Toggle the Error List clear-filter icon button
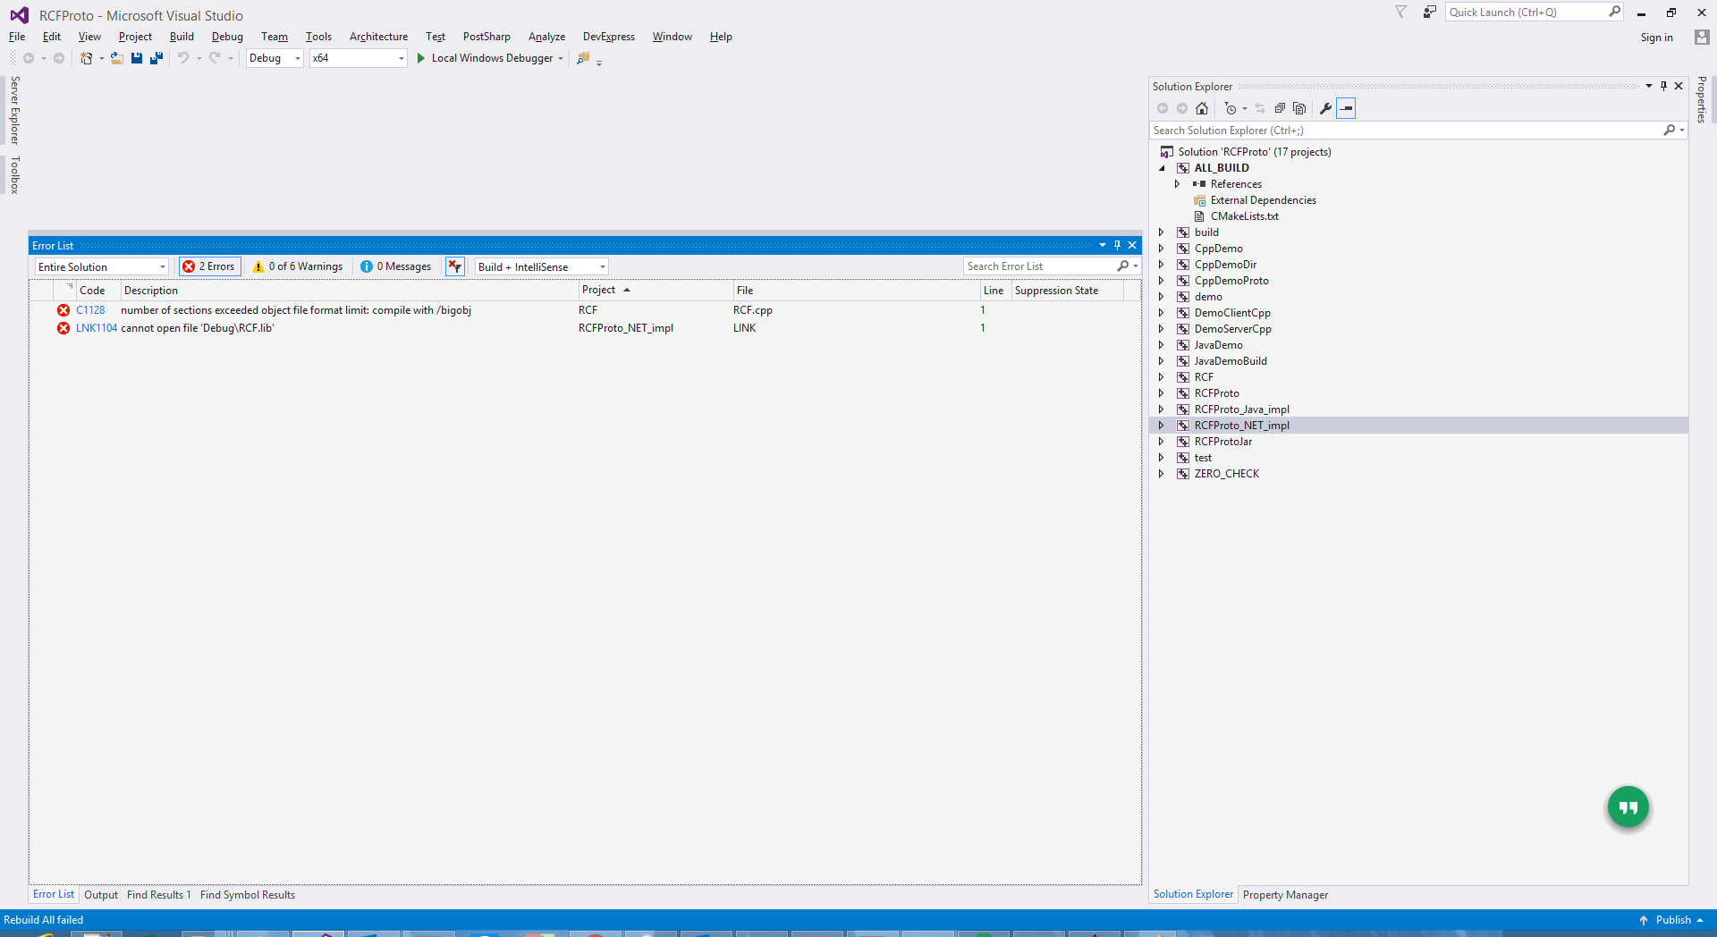The height and width of the screenshot is (937, 1717). click(x=455, y=266)
